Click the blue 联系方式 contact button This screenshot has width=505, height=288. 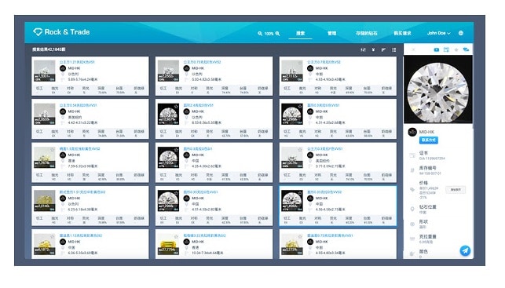[428, 140]
